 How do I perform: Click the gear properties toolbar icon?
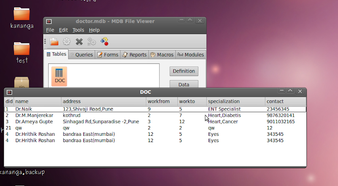pos(67,42)
